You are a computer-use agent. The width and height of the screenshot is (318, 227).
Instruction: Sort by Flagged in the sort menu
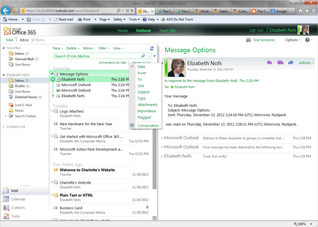click(x=144, y=117)
